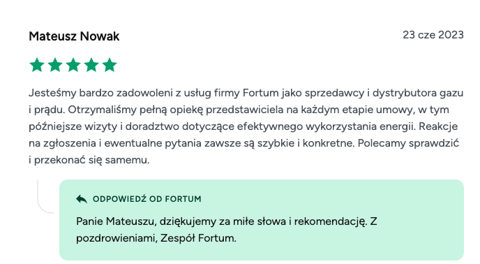
Task: Click the green Fortum response box
Action: (262, 220)
